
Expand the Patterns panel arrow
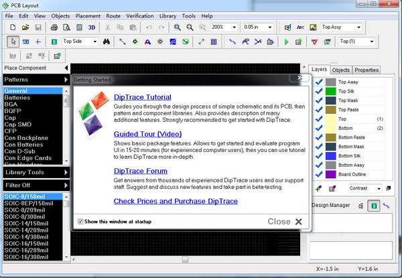(x=66, y=80)
